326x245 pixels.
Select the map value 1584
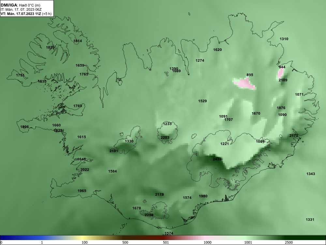[x=112, y=171]
